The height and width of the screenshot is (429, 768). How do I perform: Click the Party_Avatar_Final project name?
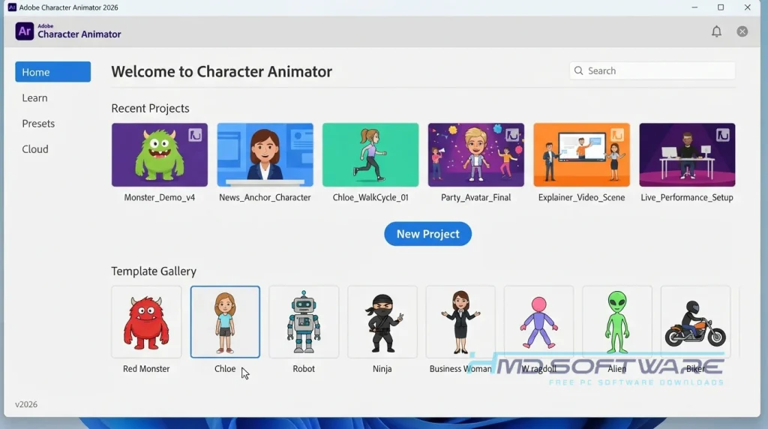click(x=476, y=197)
